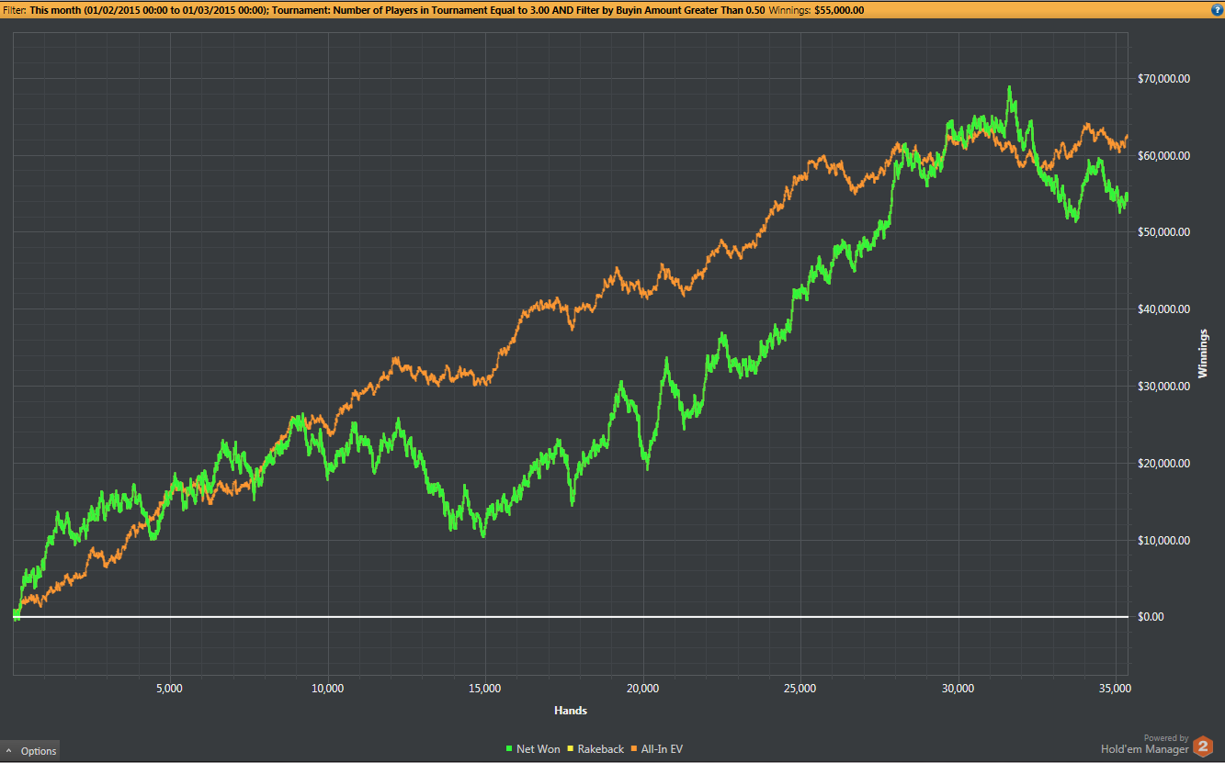Screen dimensions: 1225x763
Task: Click the $50,000.00 y-axis label
Action: tap(1163, 232)
